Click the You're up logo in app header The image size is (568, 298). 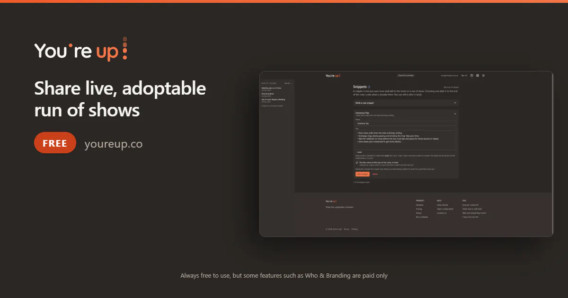coord(333,76)
